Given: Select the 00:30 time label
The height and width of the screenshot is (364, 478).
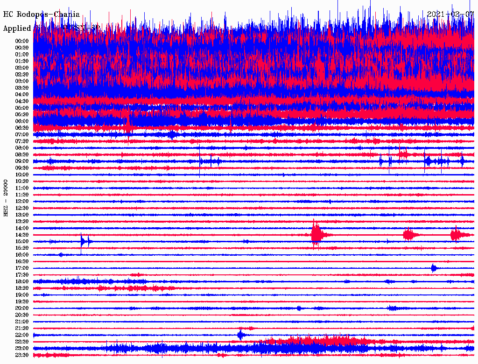Looking at the screenshot, I should click(x=21, y=48).
